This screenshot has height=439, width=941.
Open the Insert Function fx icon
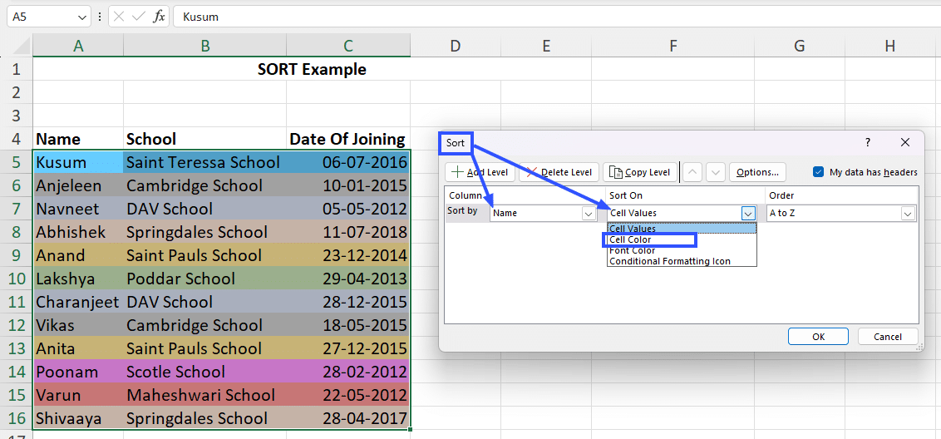pyautogui.click(x=159, y=17)
